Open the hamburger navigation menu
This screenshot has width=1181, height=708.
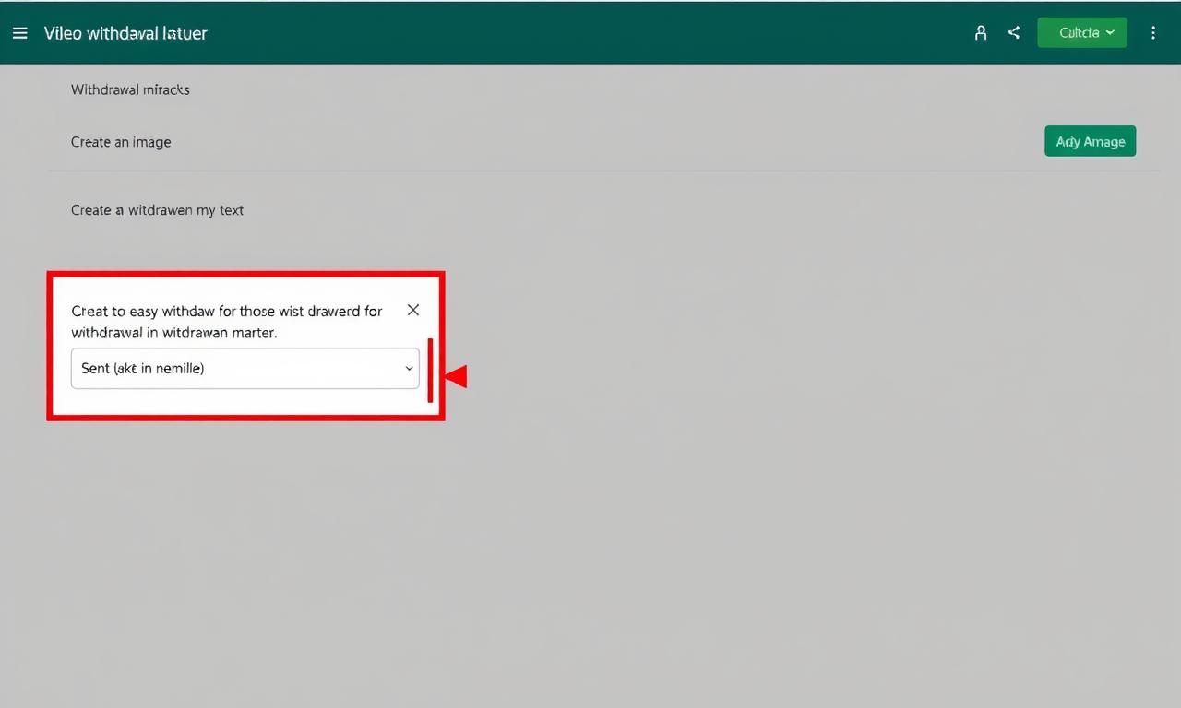click(20, 33)
